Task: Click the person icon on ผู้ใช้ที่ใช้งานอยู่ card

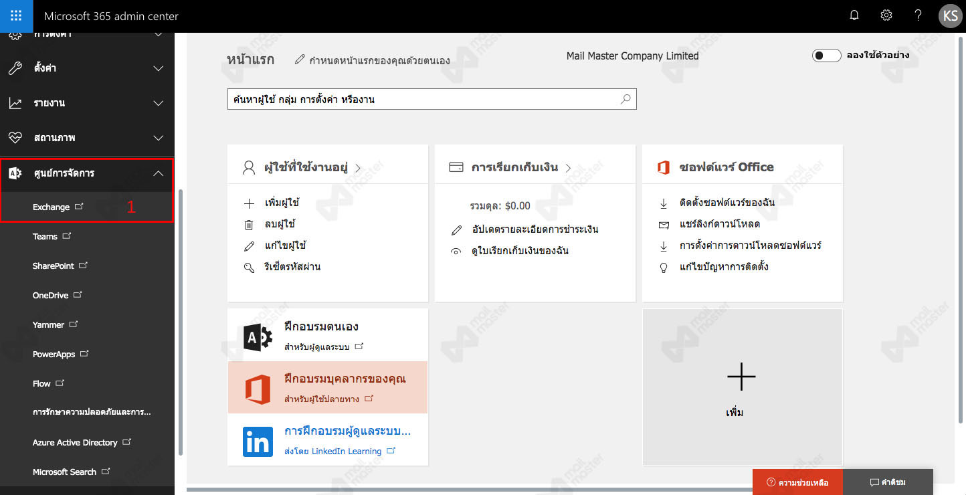Action: click(249, 167)
